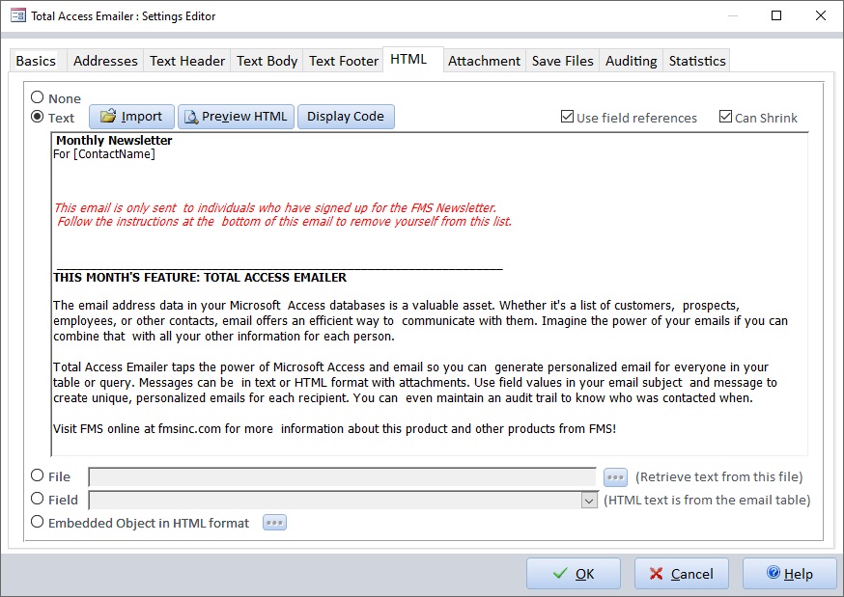This screenshot has height=597, width=844.
Task: Click the File browse ellipsis button
Action: (x=615, y=476)
